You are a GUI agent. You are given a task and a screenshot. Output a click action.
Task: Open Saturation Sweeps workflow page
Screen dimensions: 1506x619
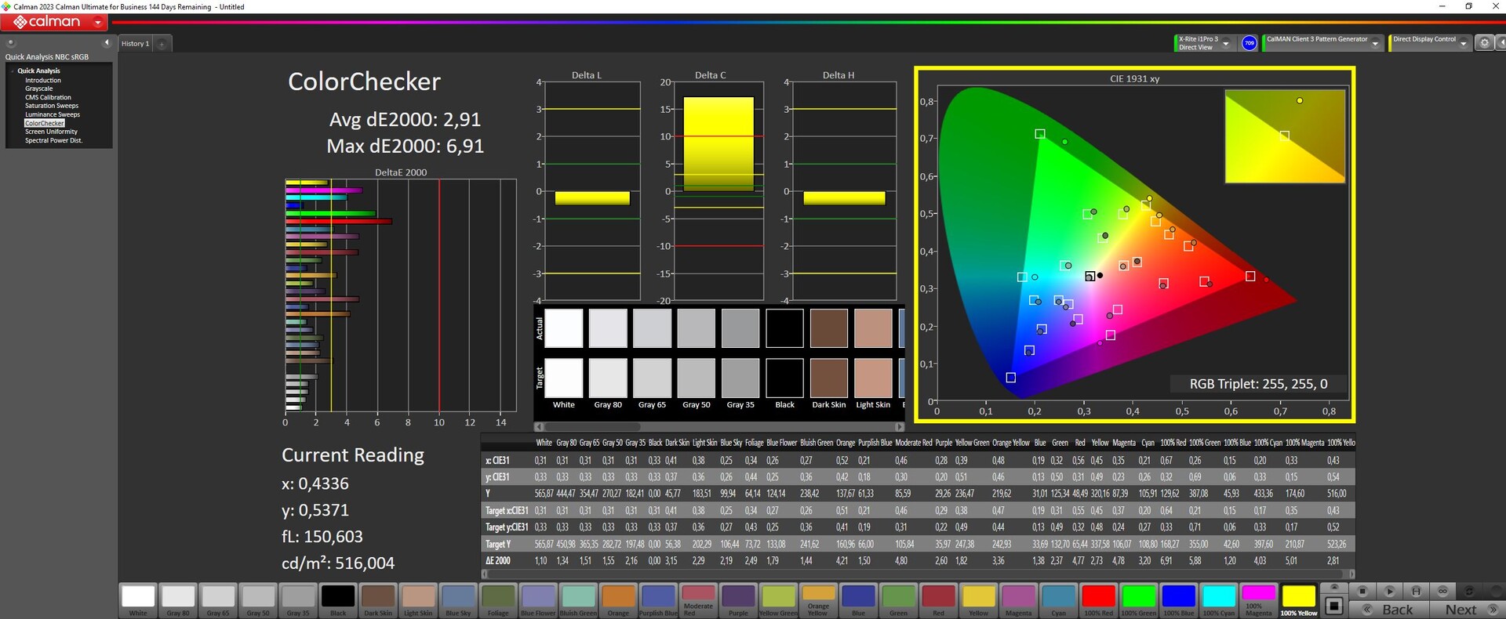(x=52, y=106)
